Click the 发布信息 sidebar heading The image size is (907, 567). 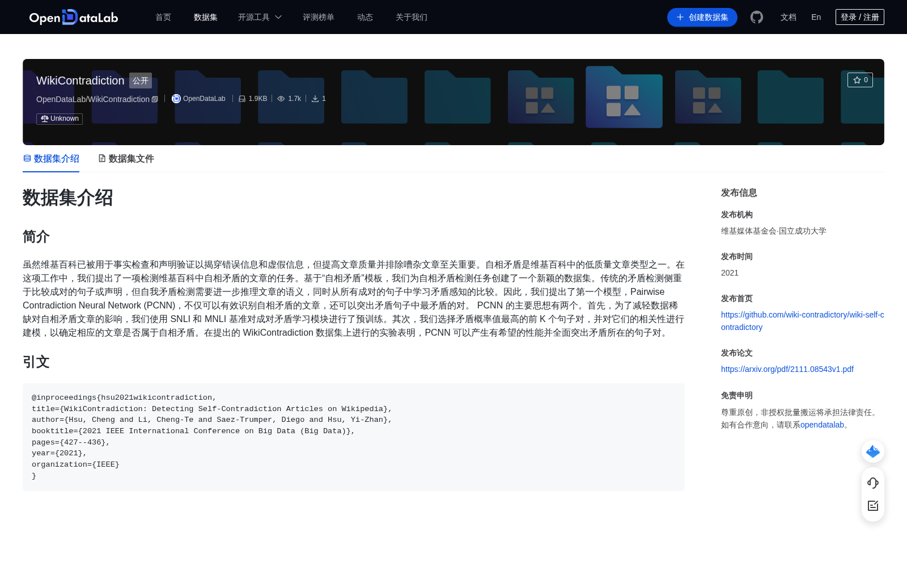point(739,193)
